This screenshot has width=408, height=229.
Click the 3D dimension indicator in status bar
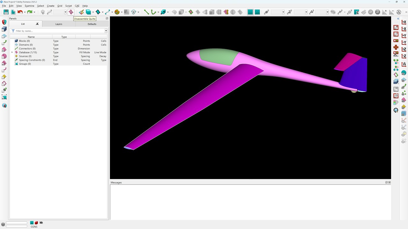pos(41,223)
